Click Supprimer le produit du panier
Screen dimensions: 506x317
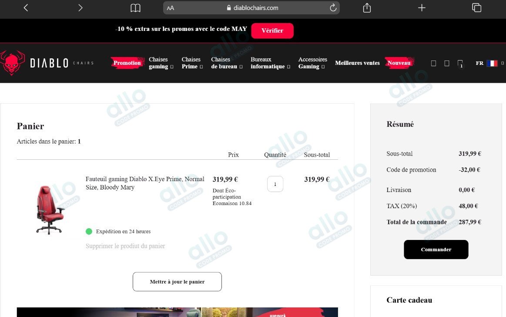[x=125, y=246]
